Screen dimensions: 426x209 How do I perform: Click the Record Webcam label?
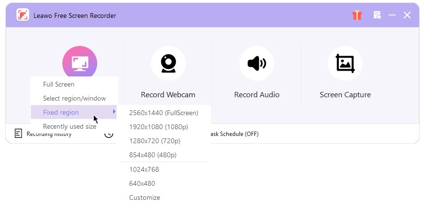168,94
